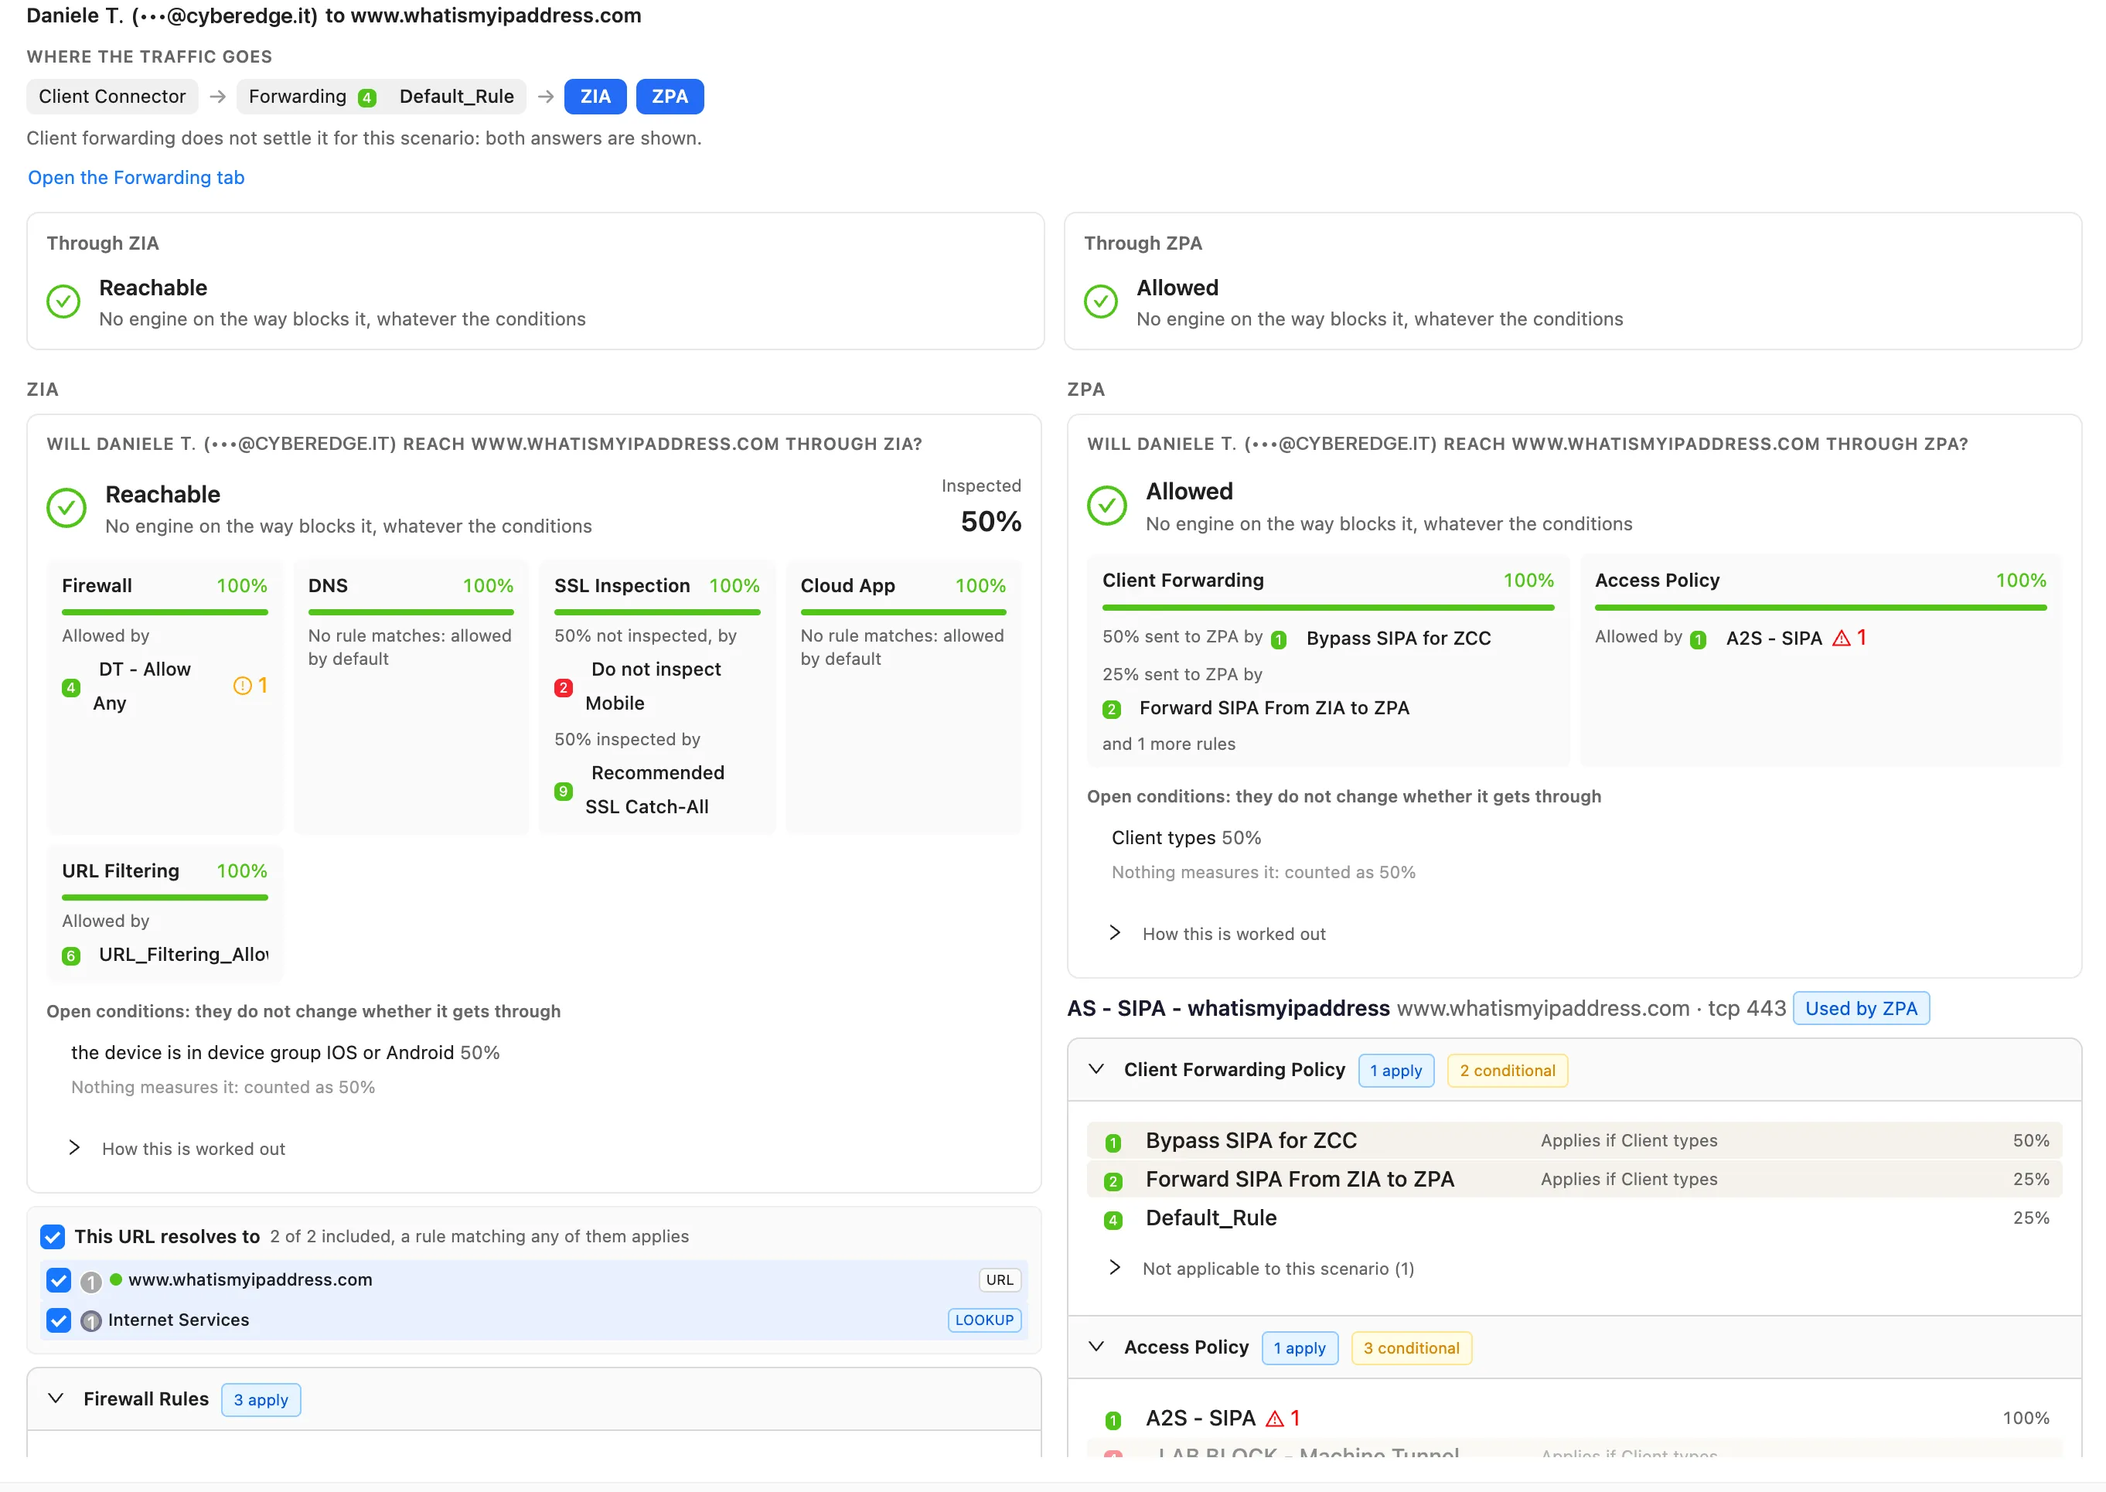Viewport: 2106px width, 1492px height.
Task: Uncheck the www.whatismyipaddress.com checkbox
Action: pyautogui.click(x=59, y=1279)
